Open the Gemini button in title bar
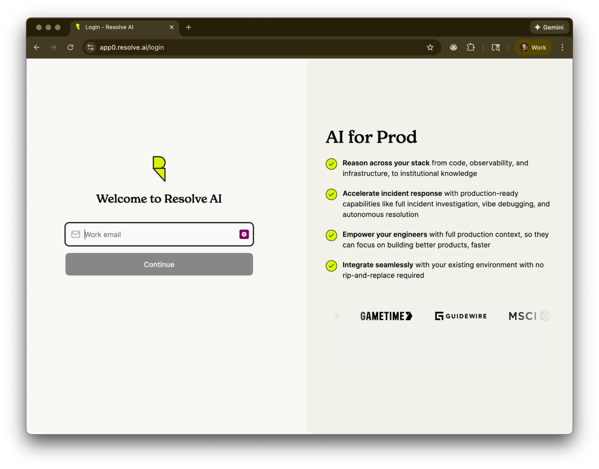The width and height of the screenshot is (599, 469). pos(549,27)
